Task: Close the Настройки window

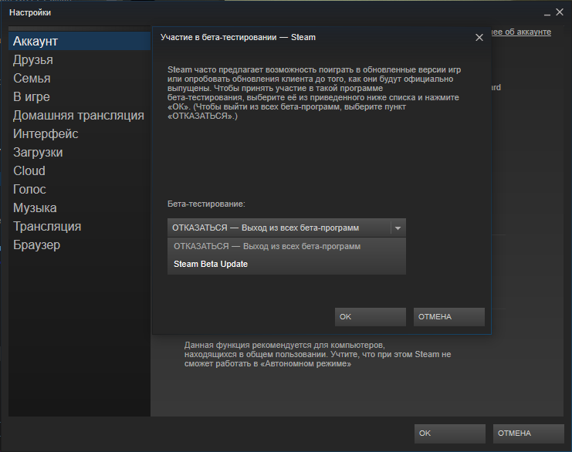Action: pyautogui.click(x=560, y=12)
